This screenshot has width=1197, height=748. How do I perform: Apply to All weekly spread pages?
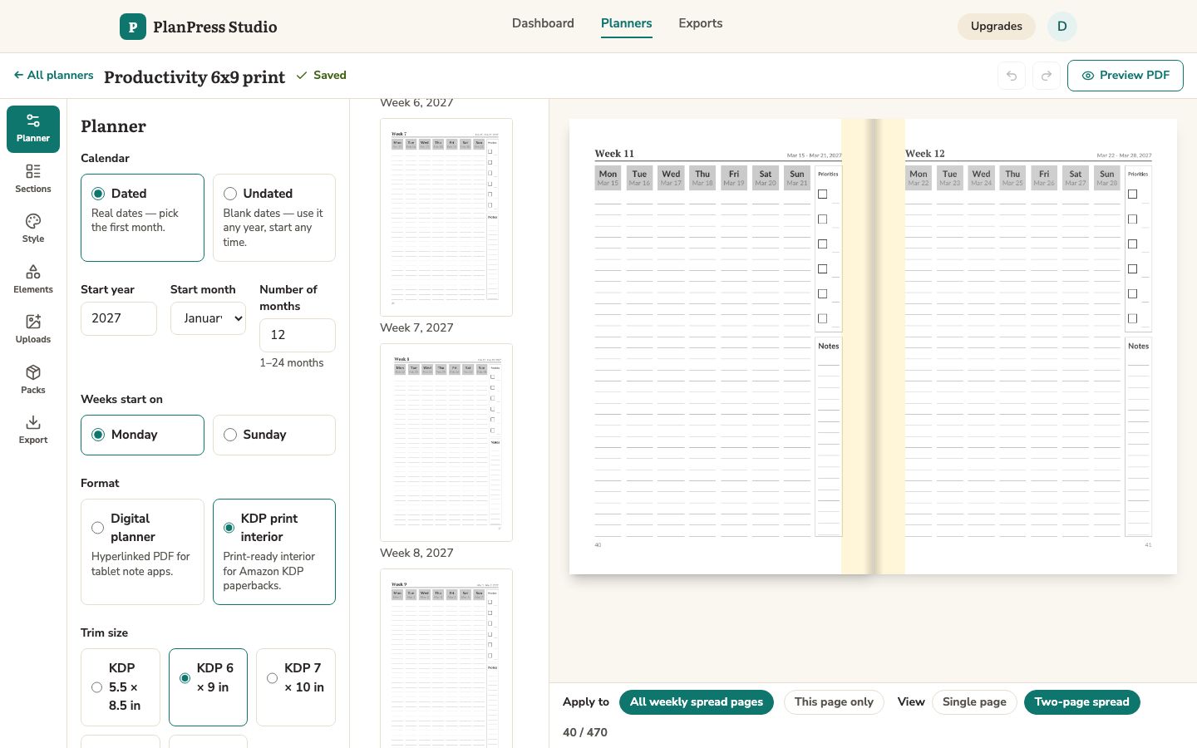pos(697,702)
